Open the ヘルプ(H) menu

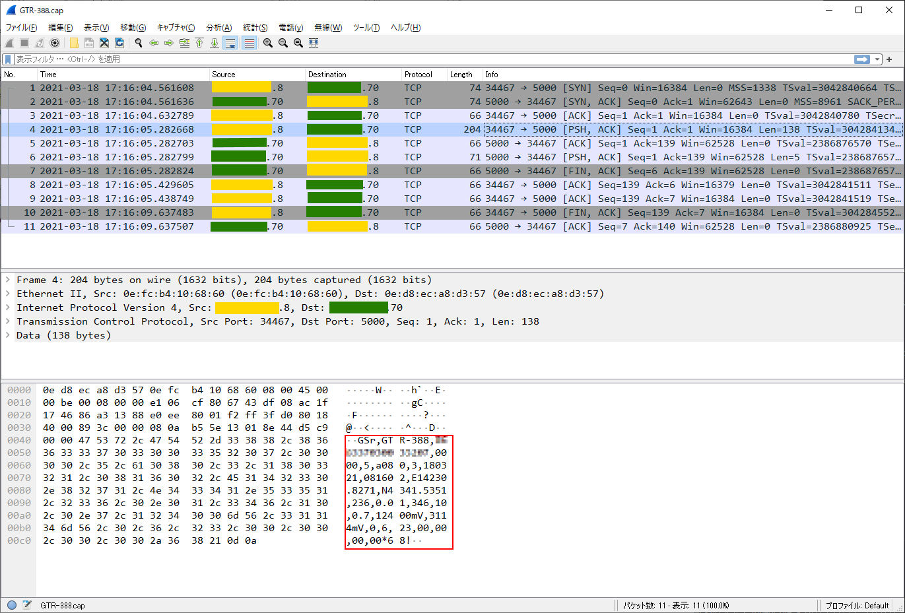(x=405, y=27)
